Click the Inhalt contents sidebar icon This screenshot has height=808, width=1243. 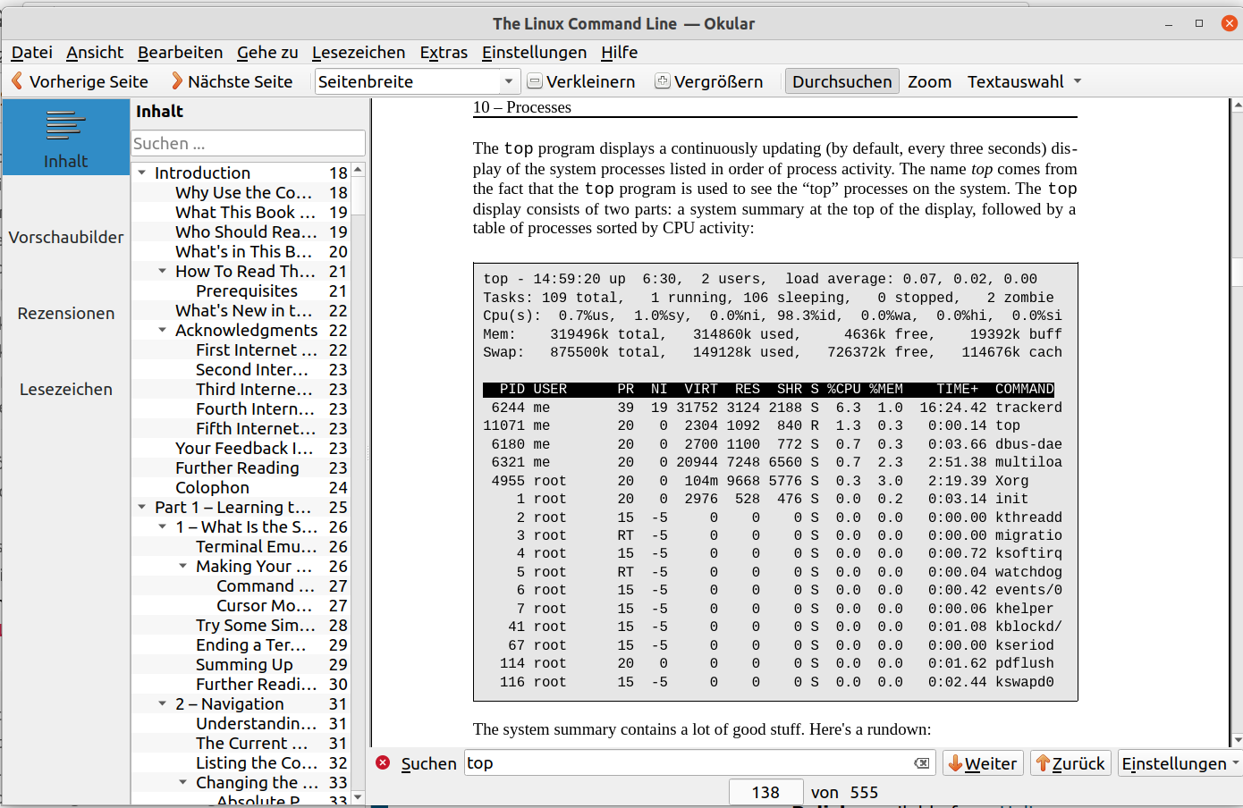click(66, 137)
